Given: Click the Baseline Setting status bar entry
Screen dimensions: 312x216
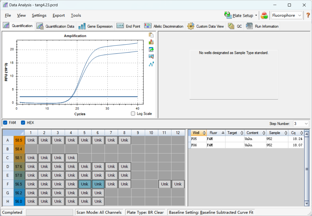Looking at the screenshot, I should pyautogui.click(x=211, y=212).
